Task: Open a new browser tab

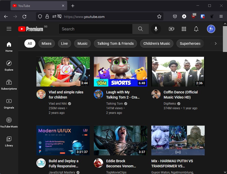Action: [x=73, y=6]
